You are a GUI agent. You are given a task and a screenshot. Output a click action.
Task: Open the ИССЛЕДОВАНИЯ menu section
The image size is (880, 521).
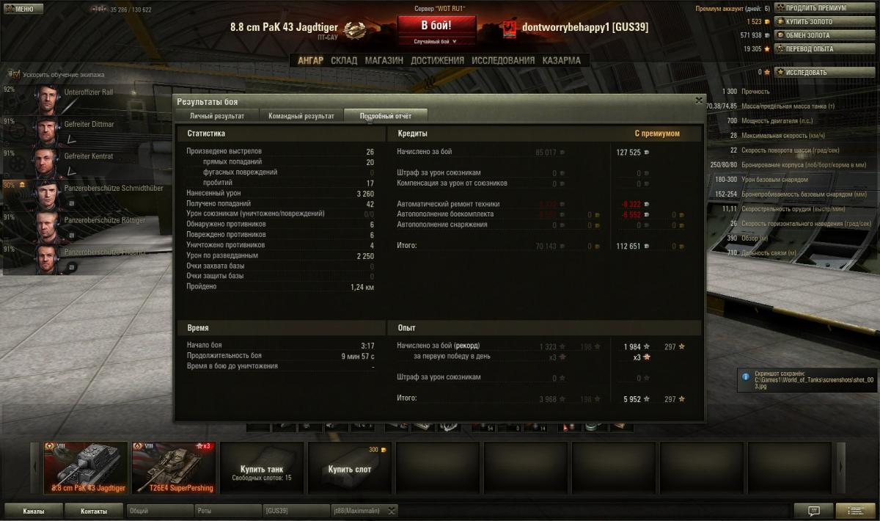[x=503, y=61]
